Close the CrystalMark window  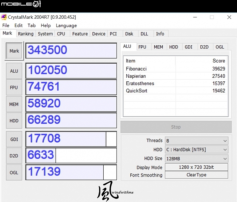[229, 17]
